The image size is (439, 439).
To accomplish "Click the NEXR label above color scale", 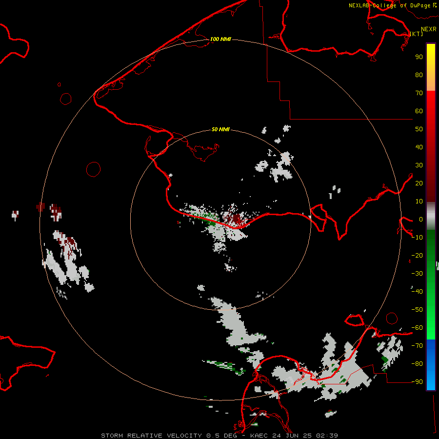I will coord(429,29).
